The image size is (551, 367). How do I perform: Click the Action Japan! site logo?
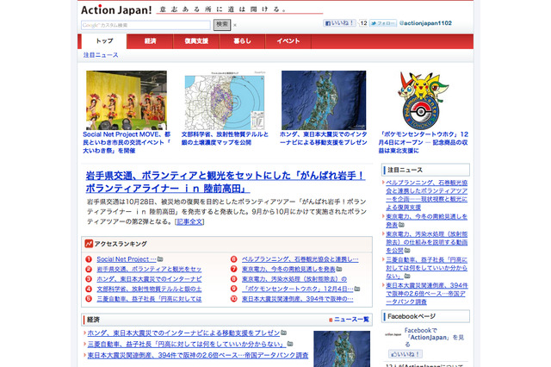(116, 9)
